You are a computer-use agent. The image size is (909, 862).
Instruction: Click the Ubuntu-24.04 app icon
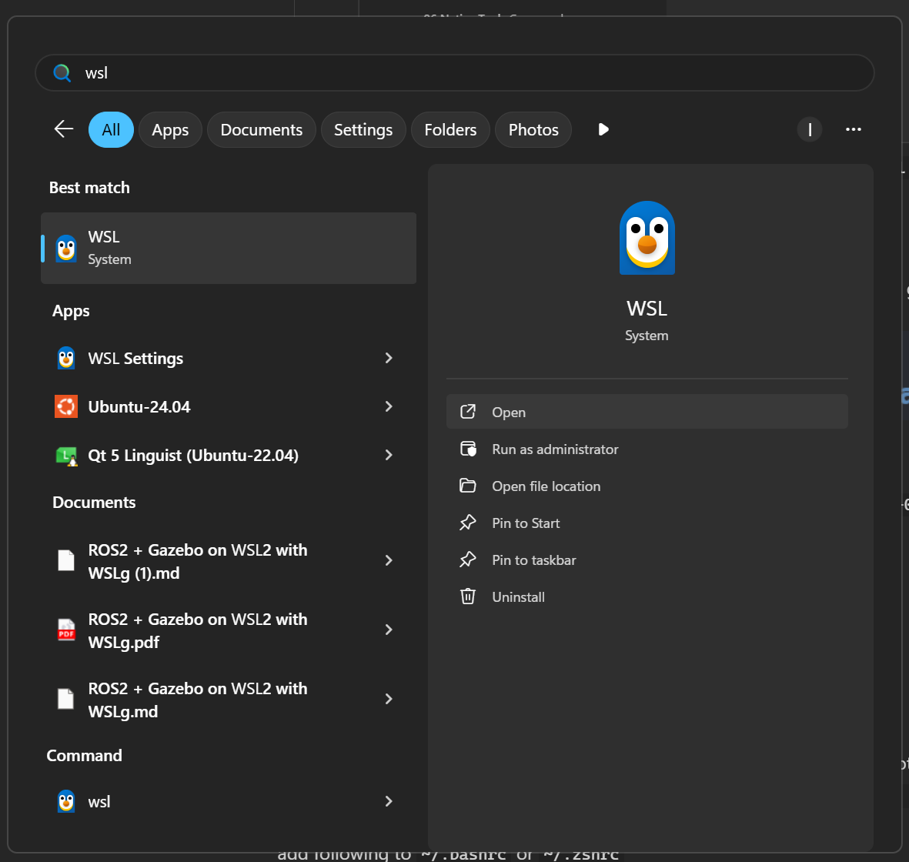tap(66, 406)
